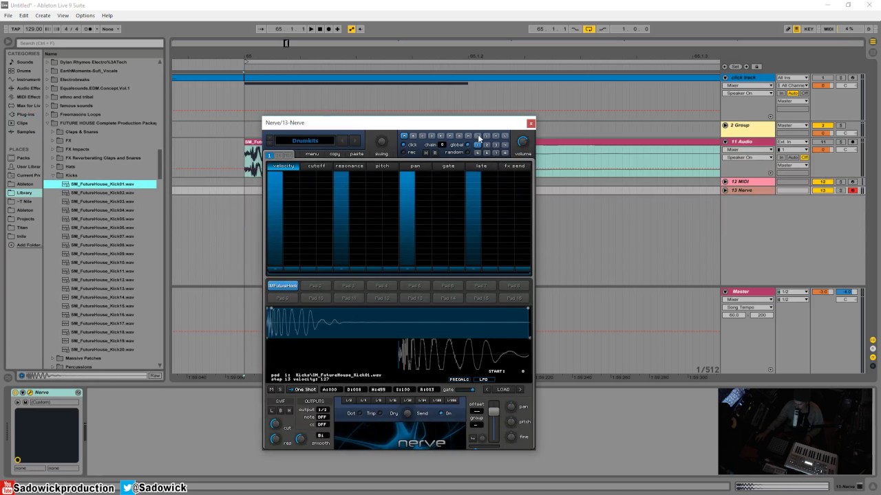Toggle the metronome button
Viewport: 881px width, 495px height.
pyautogui.click(x=89, y=29)
